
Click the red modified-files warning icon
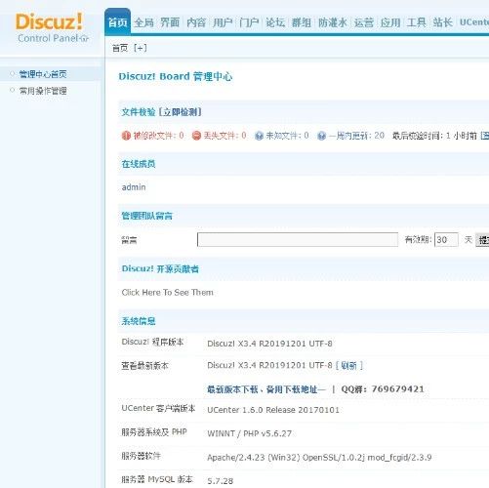(126, 136)
